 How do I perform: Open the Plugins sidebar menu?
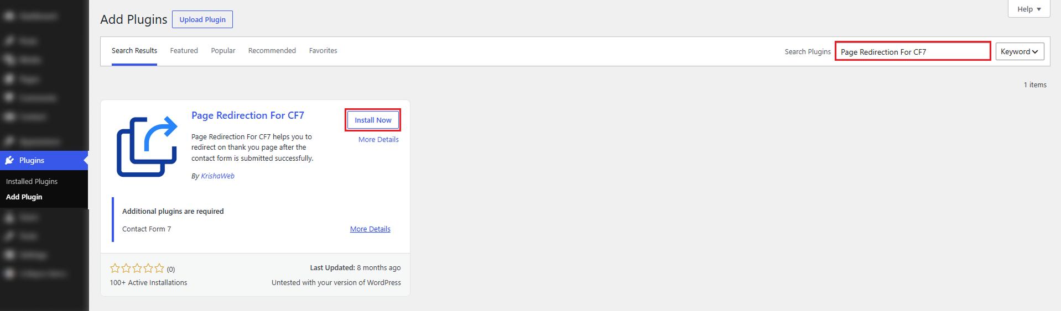(44, 160)
